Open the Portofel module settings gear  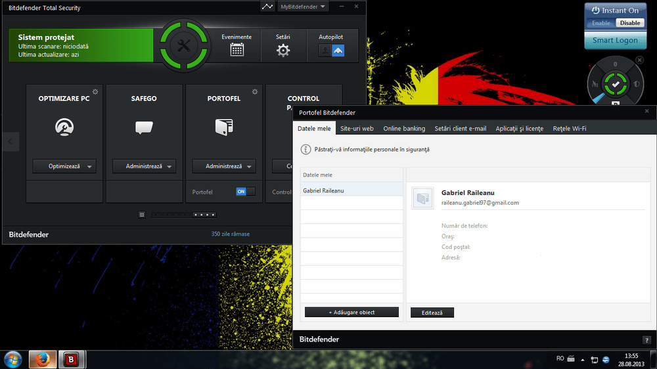[x=255, y=92]
